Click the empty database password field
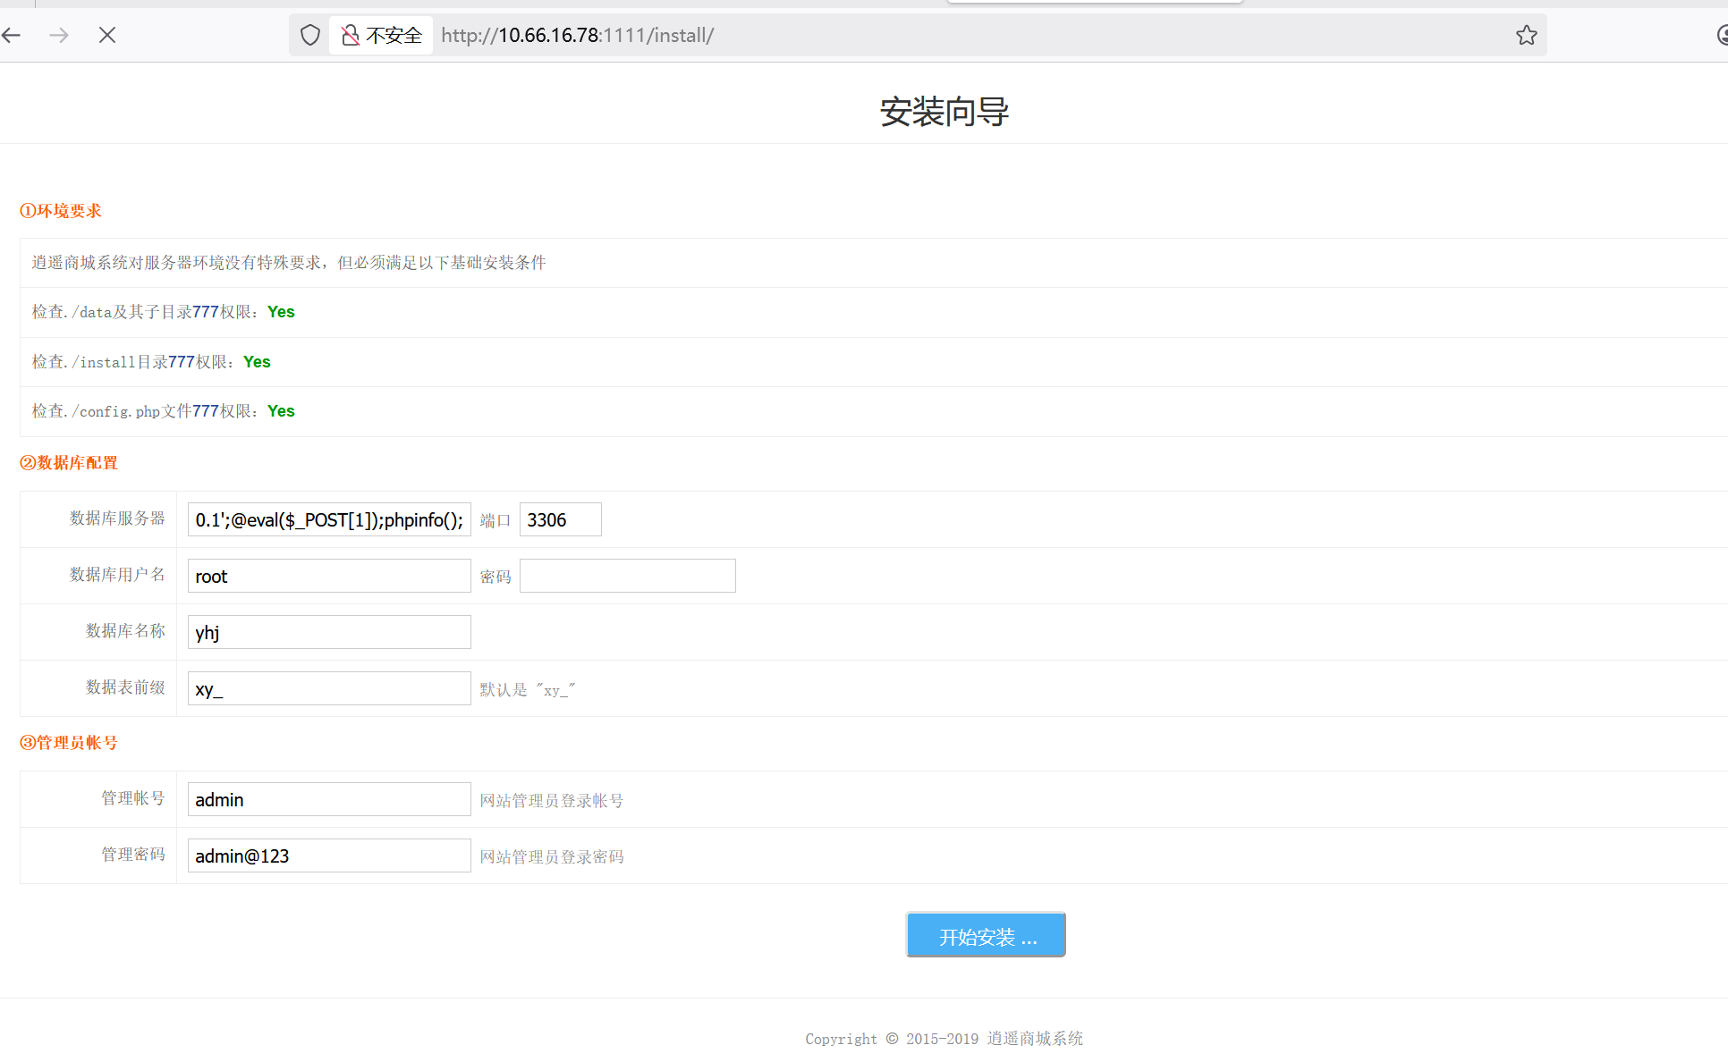This screenshot has height=1062, width=1728. coord(627,576)
